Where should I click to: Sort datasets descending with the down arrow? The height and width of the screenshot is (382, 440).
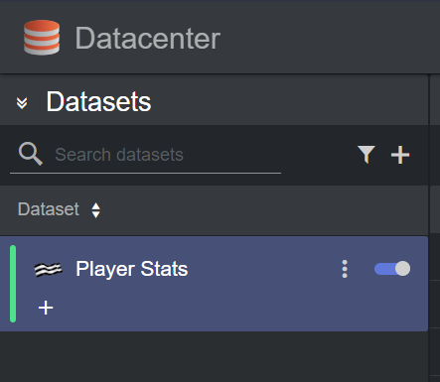[96, 214]
